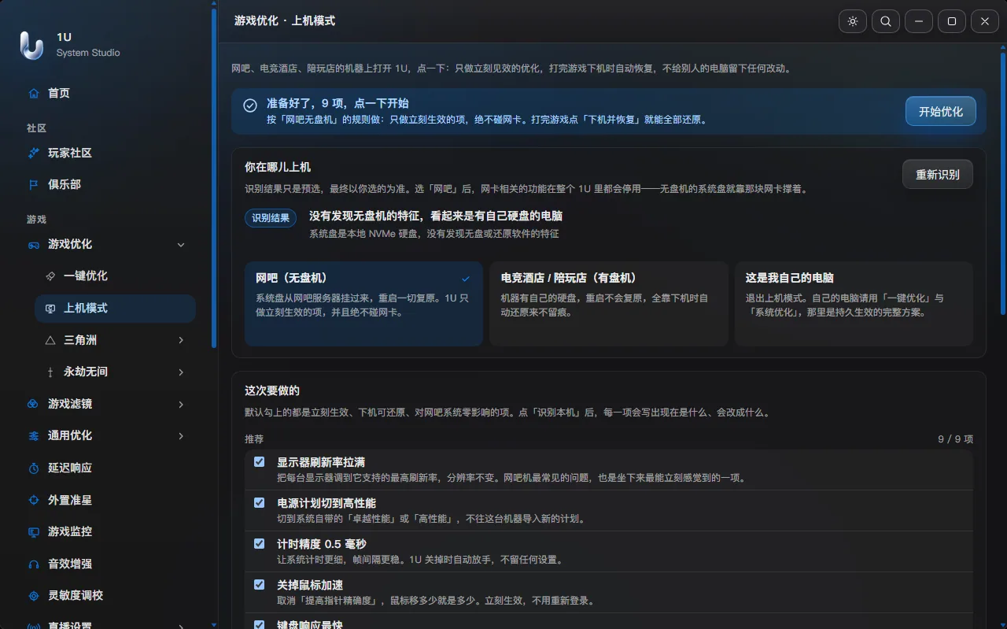1007x629 pixels.
Task: Uncheck 关掉鼠标加速 checkbox
Action: click(x=260, y=584)
